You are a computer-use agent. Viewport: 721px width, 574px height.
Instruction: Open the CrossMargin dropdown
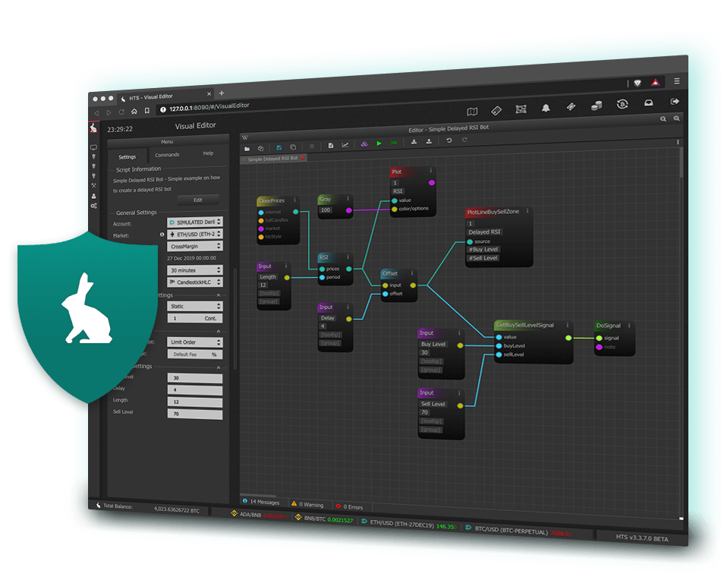(194, 247)
